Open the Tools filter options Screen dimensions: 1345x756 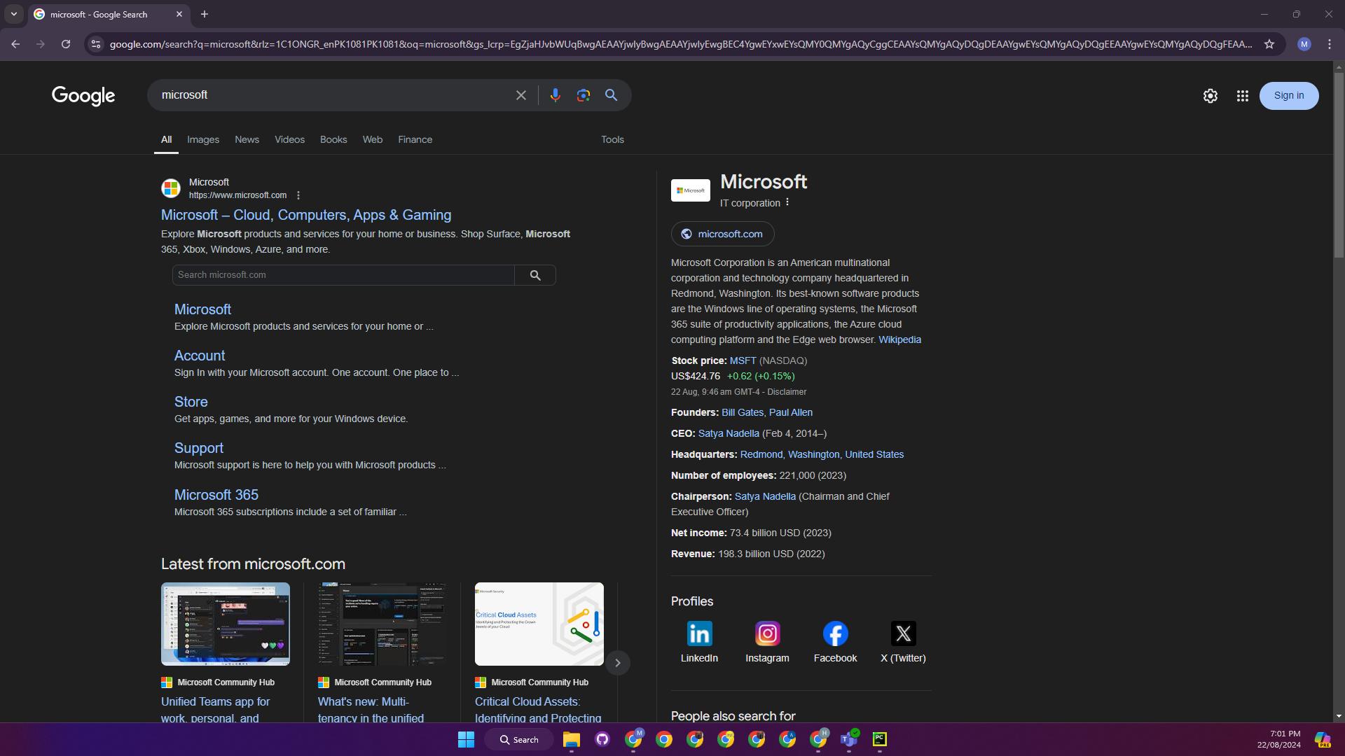pos(612,139)
